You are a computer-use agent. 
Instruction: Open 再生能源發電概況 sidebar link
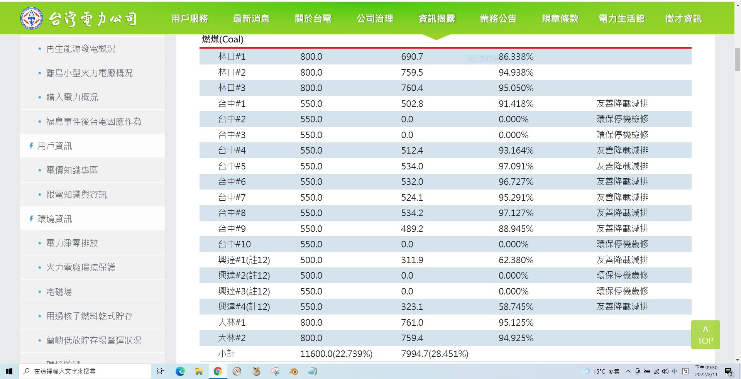[81, 49]
